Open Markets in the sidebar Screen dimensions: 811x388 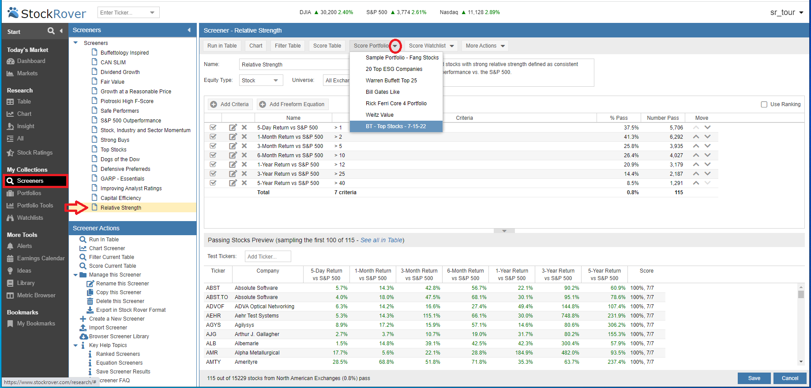[x=22, y=74]
